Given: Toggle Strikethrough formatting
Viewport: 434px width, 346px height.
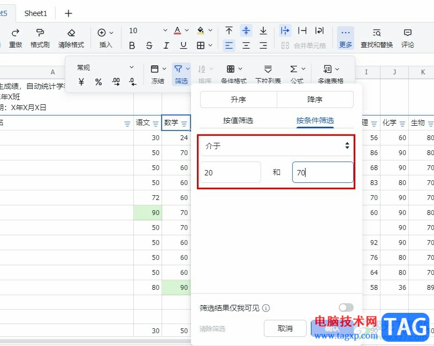Looking at the screenshot, I should 149,45.
